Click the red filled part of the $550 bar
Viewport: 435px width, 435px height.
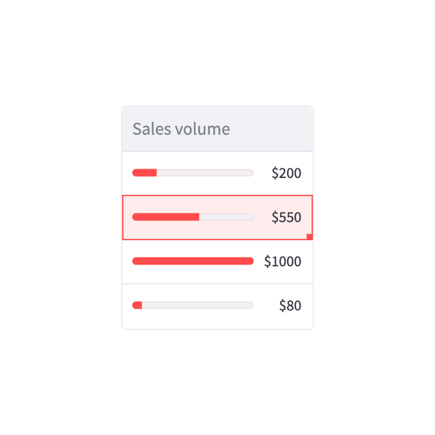point(166,217)
